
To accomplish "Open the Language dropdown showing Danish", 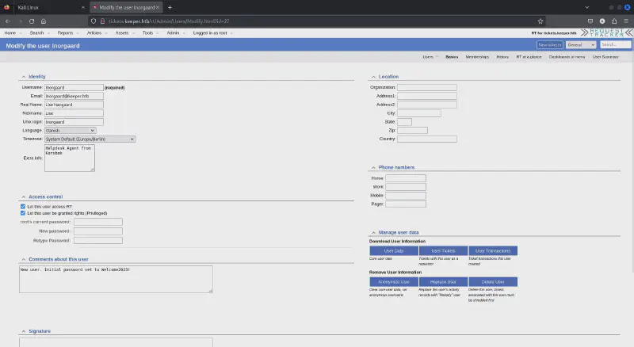I will (x=71, y=131).
